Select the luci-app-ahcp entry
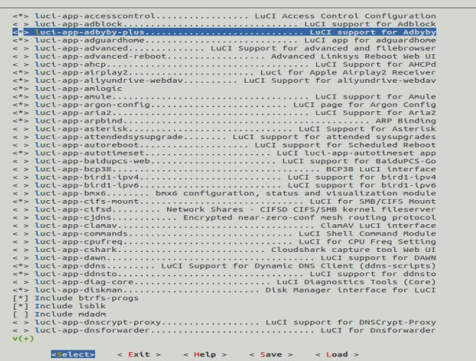The width and height of the screenshot is (476, 361). point(224,64)
